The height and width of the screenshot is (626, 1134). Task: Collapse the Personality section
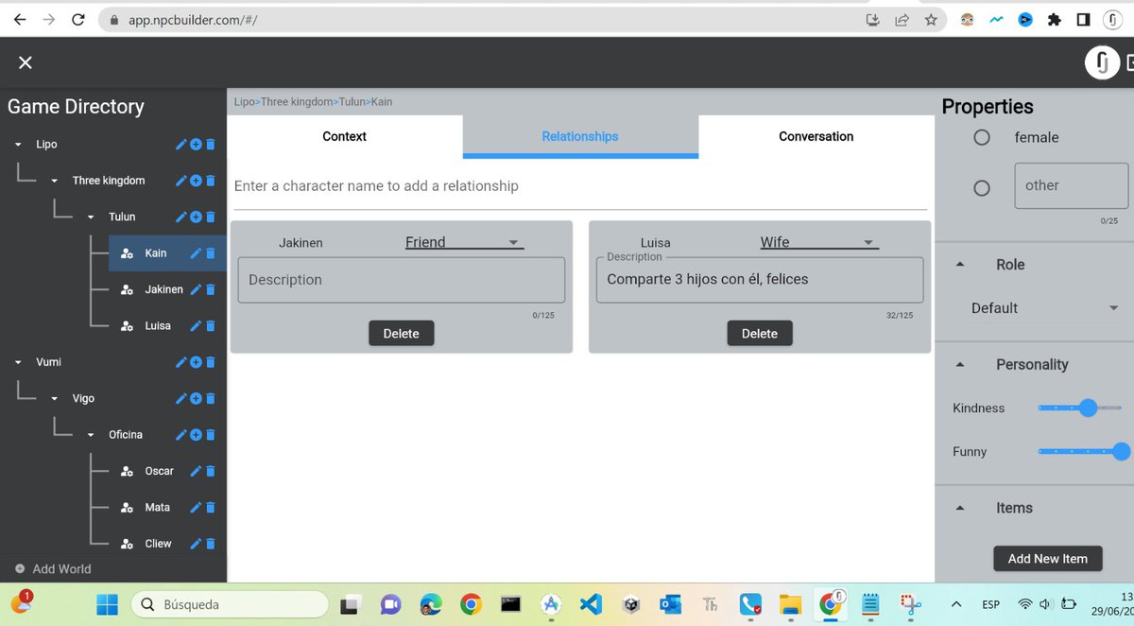(960, 364)
